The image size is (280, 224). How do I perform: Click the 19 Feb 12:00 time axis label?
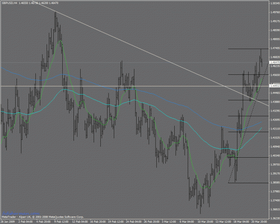(x=116, y=222)
